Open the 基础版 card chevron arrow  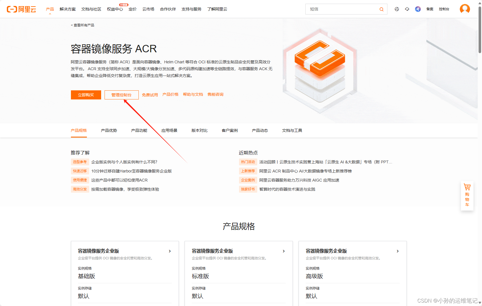tap(170, 251)
